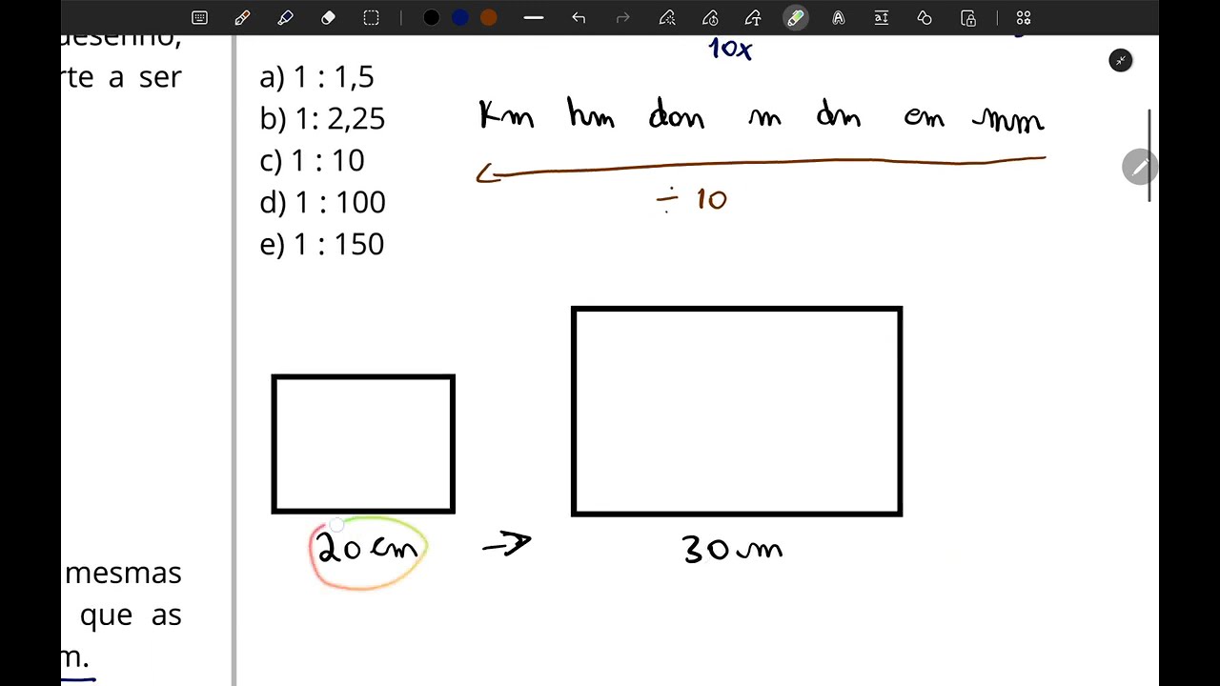Tap the floating pencil edit button
Viewport: 1220px width, 686px height.
click(1139, 168)
